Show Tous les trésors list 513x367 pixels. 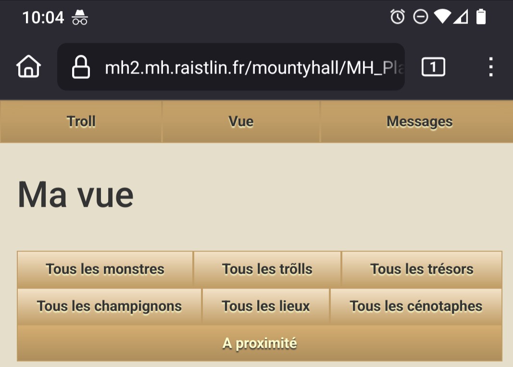click(x=422, y=269)
